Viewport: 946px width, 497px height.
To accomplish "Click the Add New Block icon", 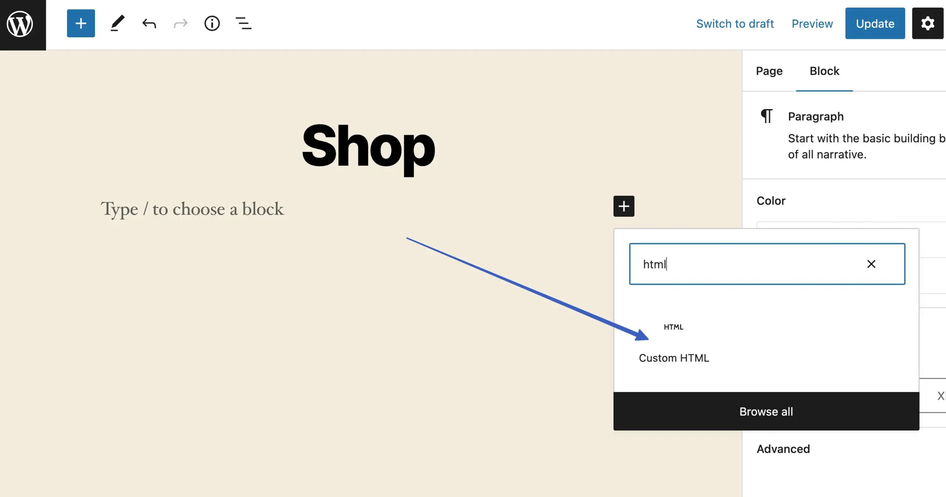I will point(80,23).
